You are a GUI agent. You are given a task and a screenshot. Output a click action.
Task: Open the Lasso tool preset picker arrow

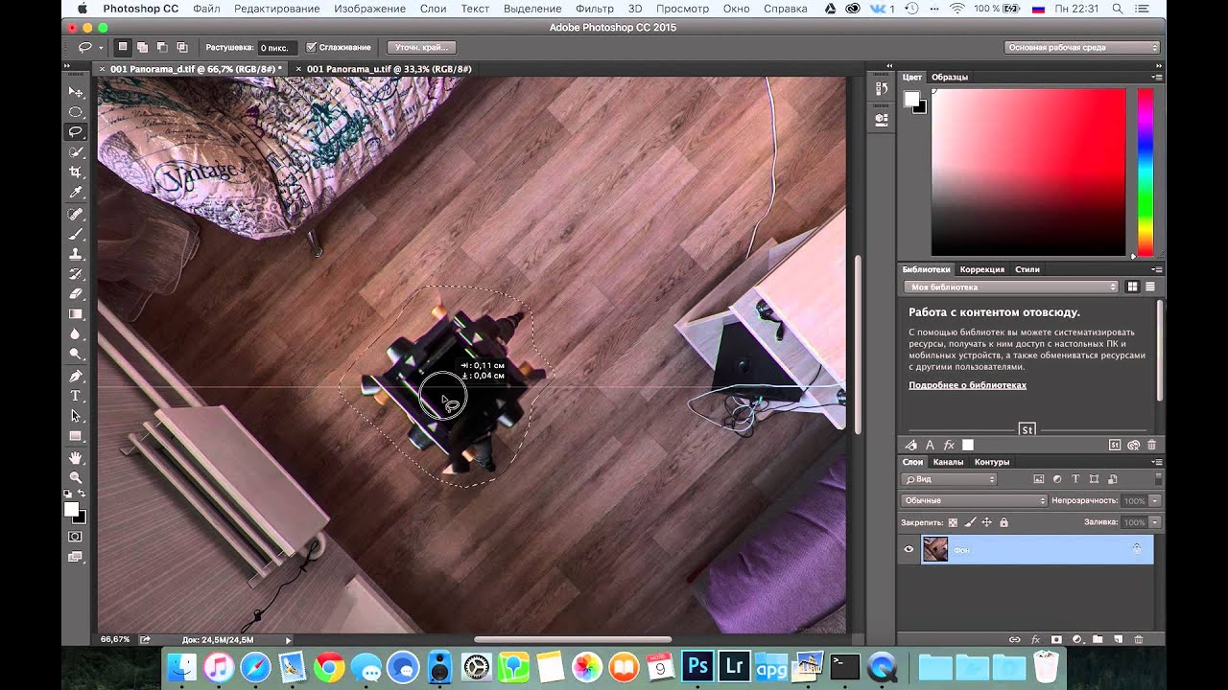click(x=99, y=47)
